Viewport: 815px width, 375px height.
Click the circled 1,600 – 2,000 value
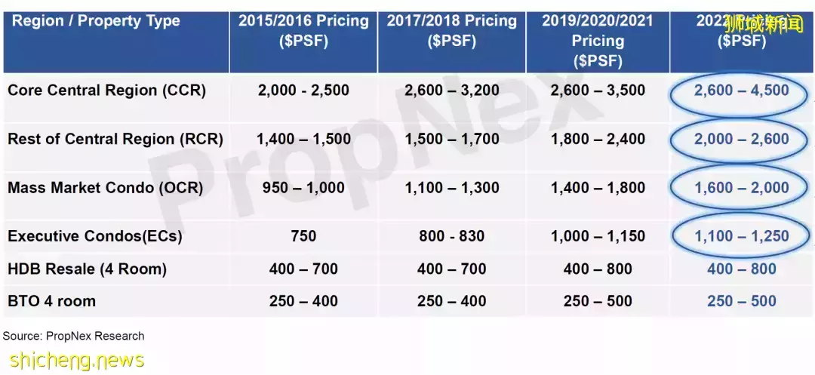point(741,188)
